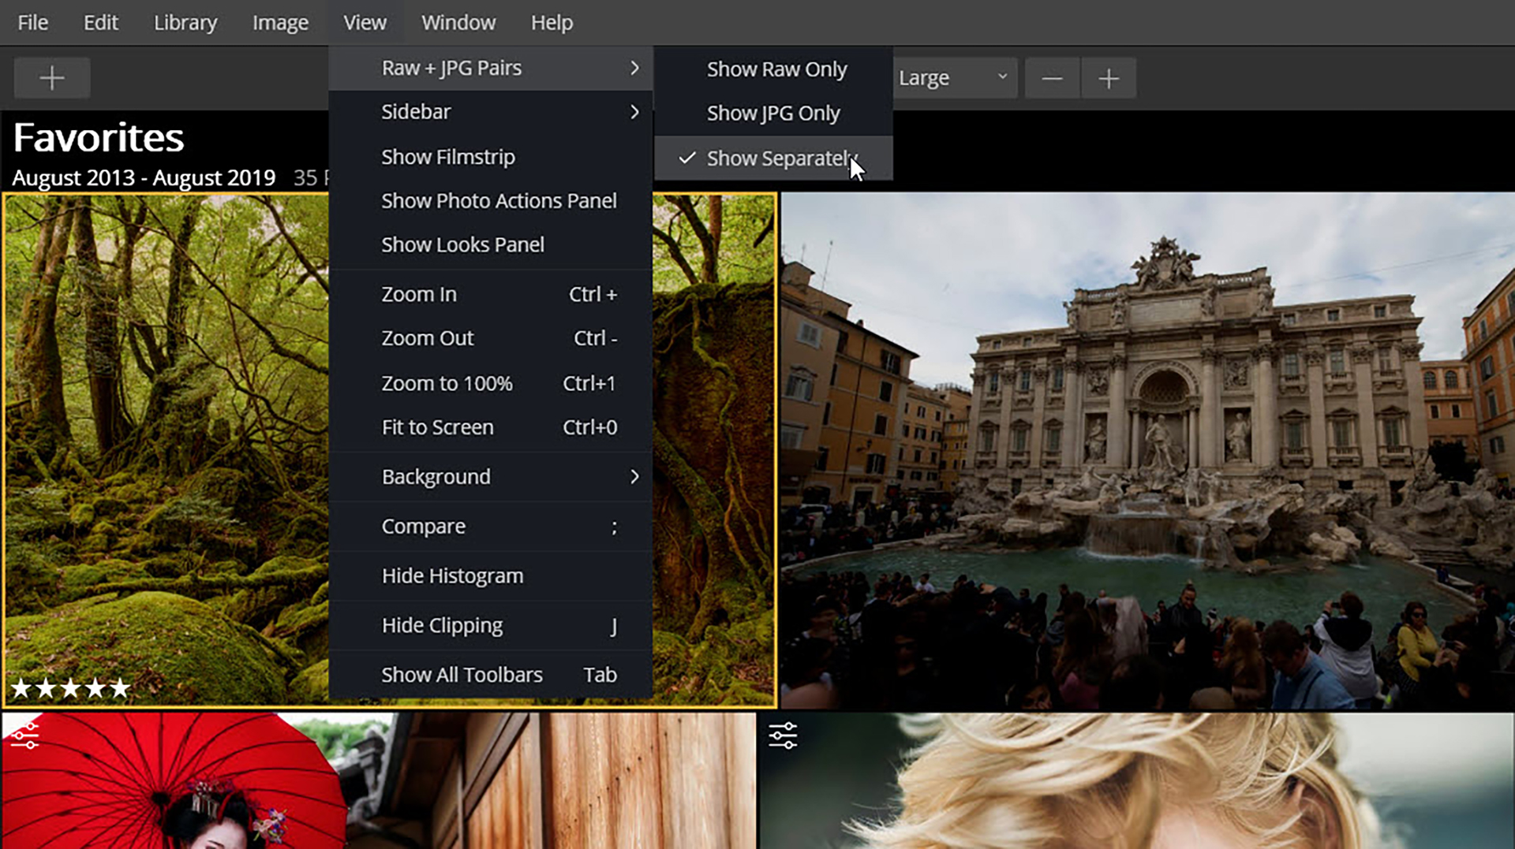Choose Hide Histogram in the menu

[452, 575]
